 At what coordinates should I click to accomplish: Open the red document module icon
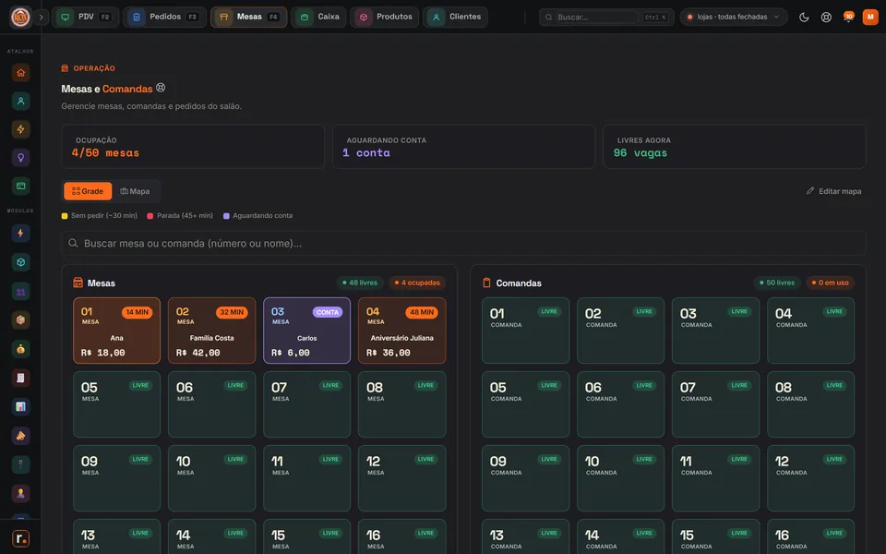pyautogui.click(x=21, y=378)
